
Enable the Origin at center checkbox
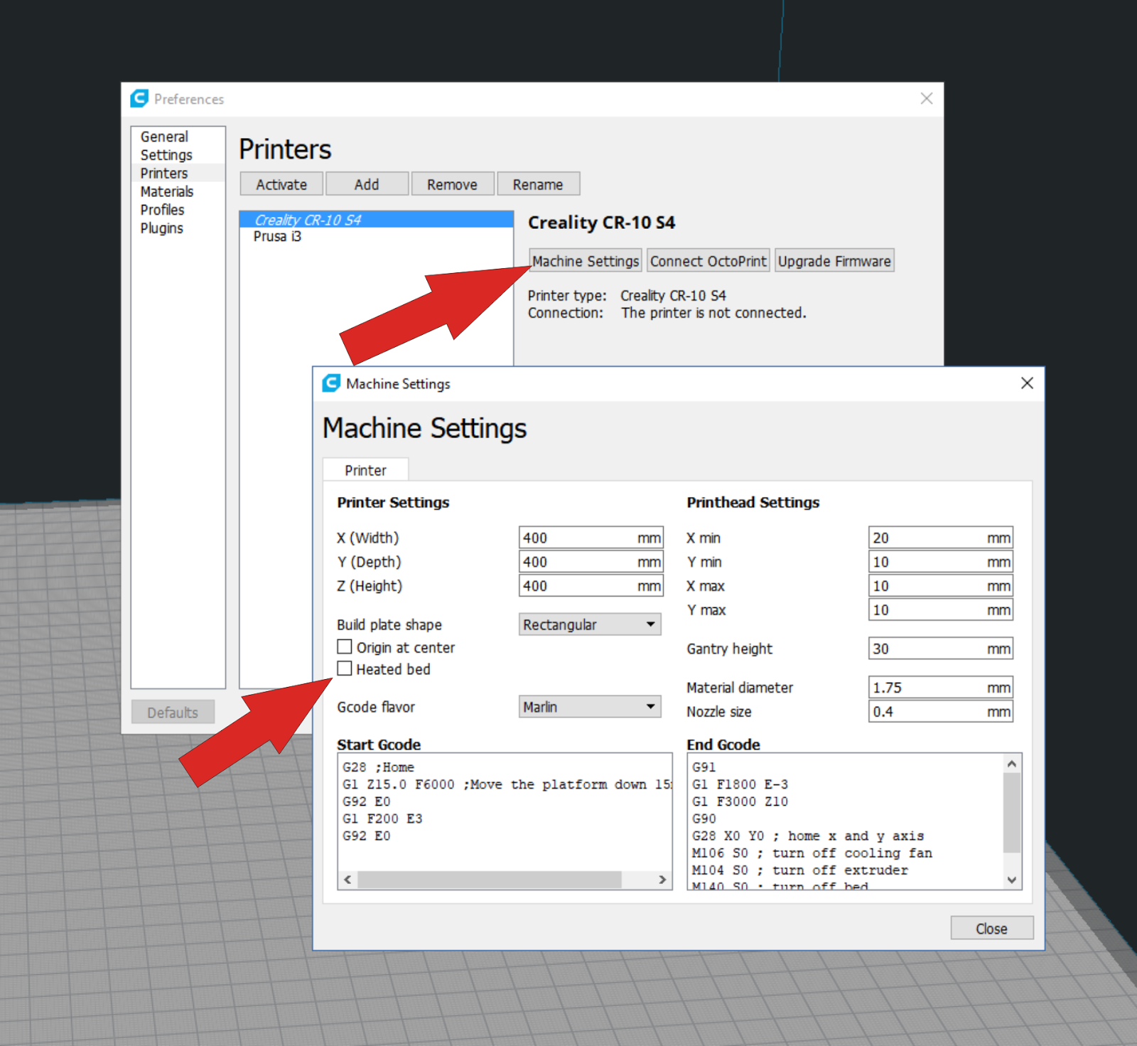345,647
